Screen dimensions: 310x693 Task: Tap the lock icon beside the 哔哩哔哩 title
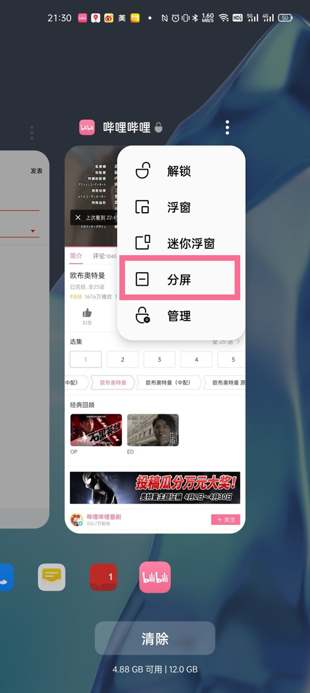pyautogui.click(x=158, y=127)
